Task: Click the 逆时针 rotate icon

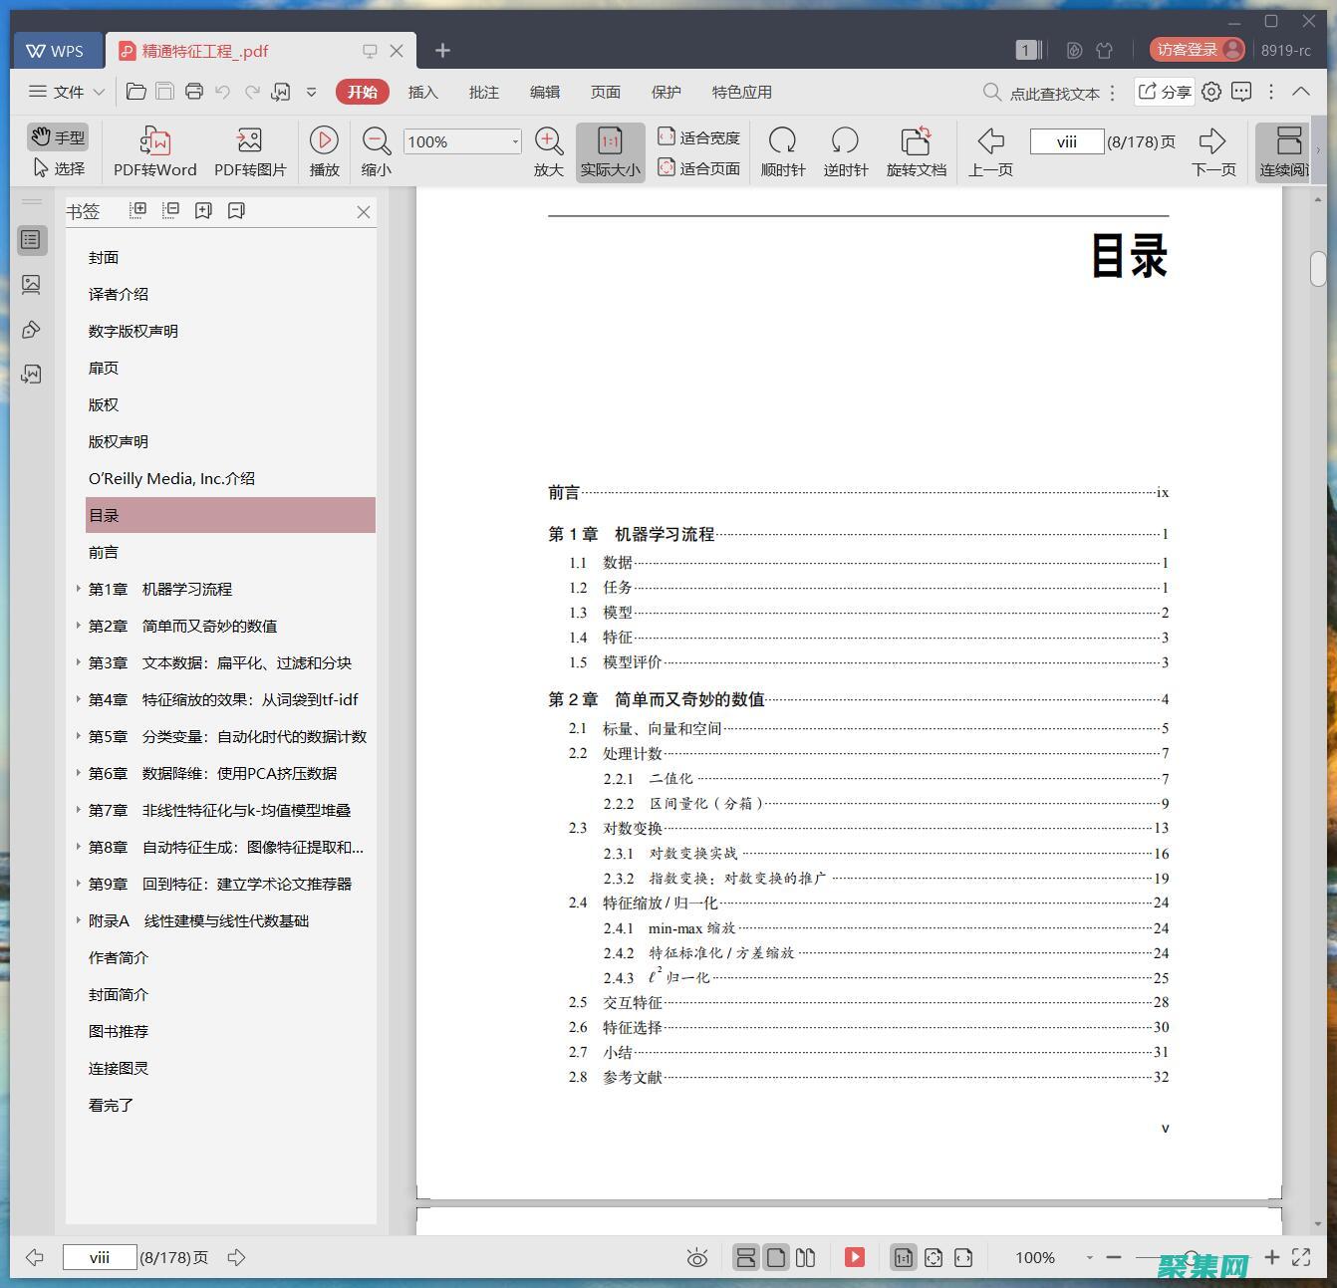Action: click(845, 140)
